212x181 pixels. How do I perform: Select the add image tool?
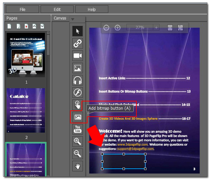(78, 68)
